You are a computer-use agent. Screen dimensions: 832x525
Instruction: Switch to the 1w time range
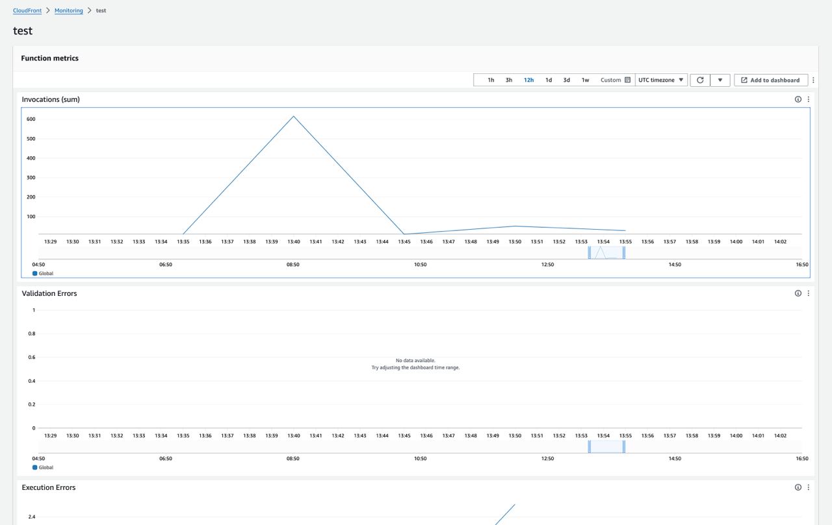[585, 80]
